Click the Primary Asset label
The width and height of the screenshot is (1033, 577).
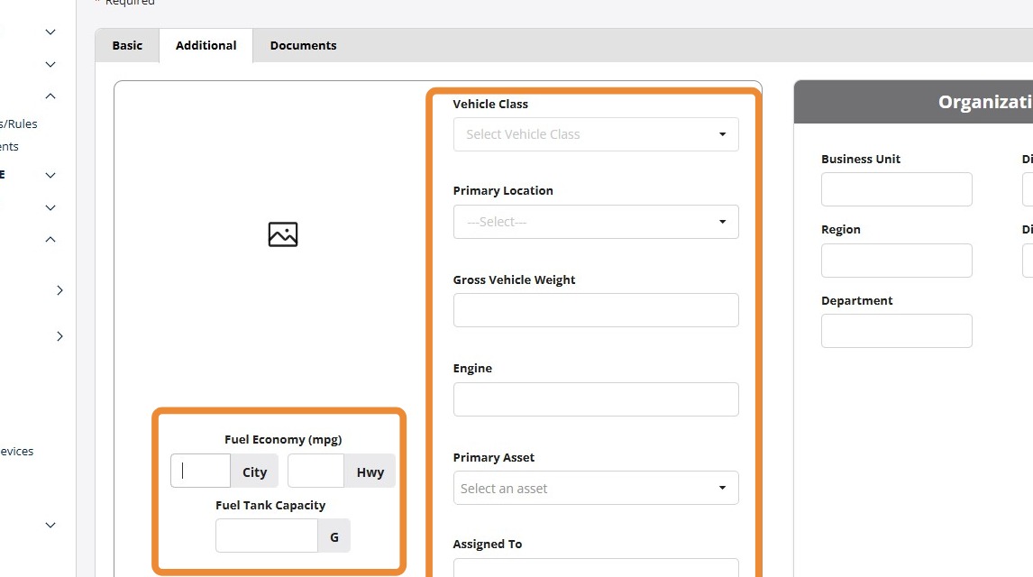coord(493,457)
